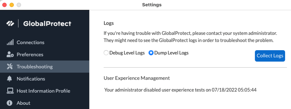Open the Notifications section
Screen dimensions: 291x109
pos(31,79)
